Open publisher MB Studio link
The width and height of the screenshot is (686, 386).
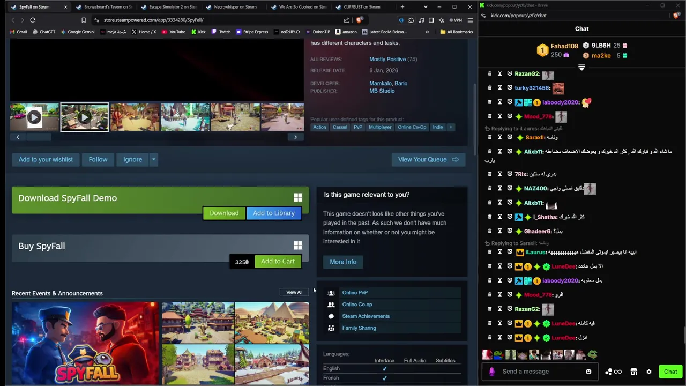point(382,91)
